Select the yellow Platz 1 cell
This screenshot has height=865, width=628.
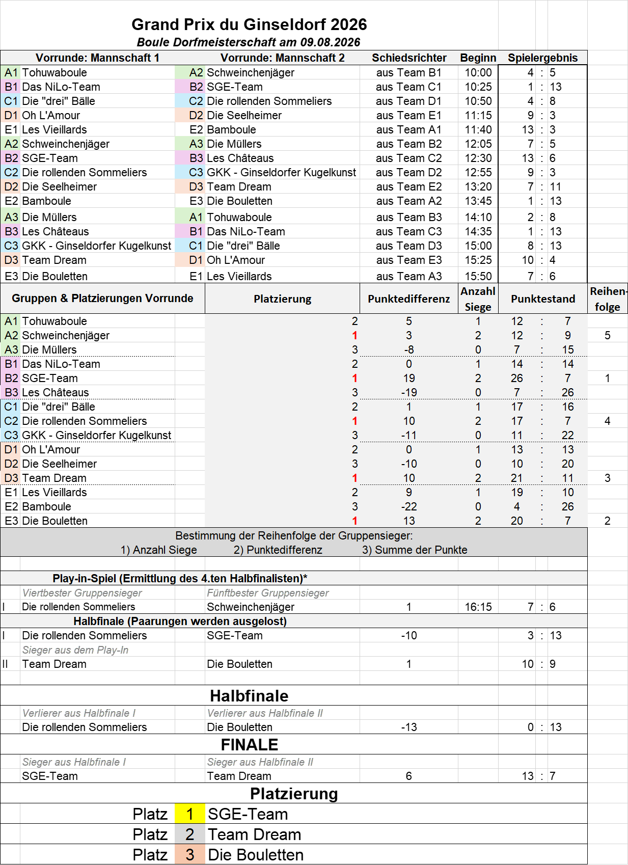click(190, 814)
